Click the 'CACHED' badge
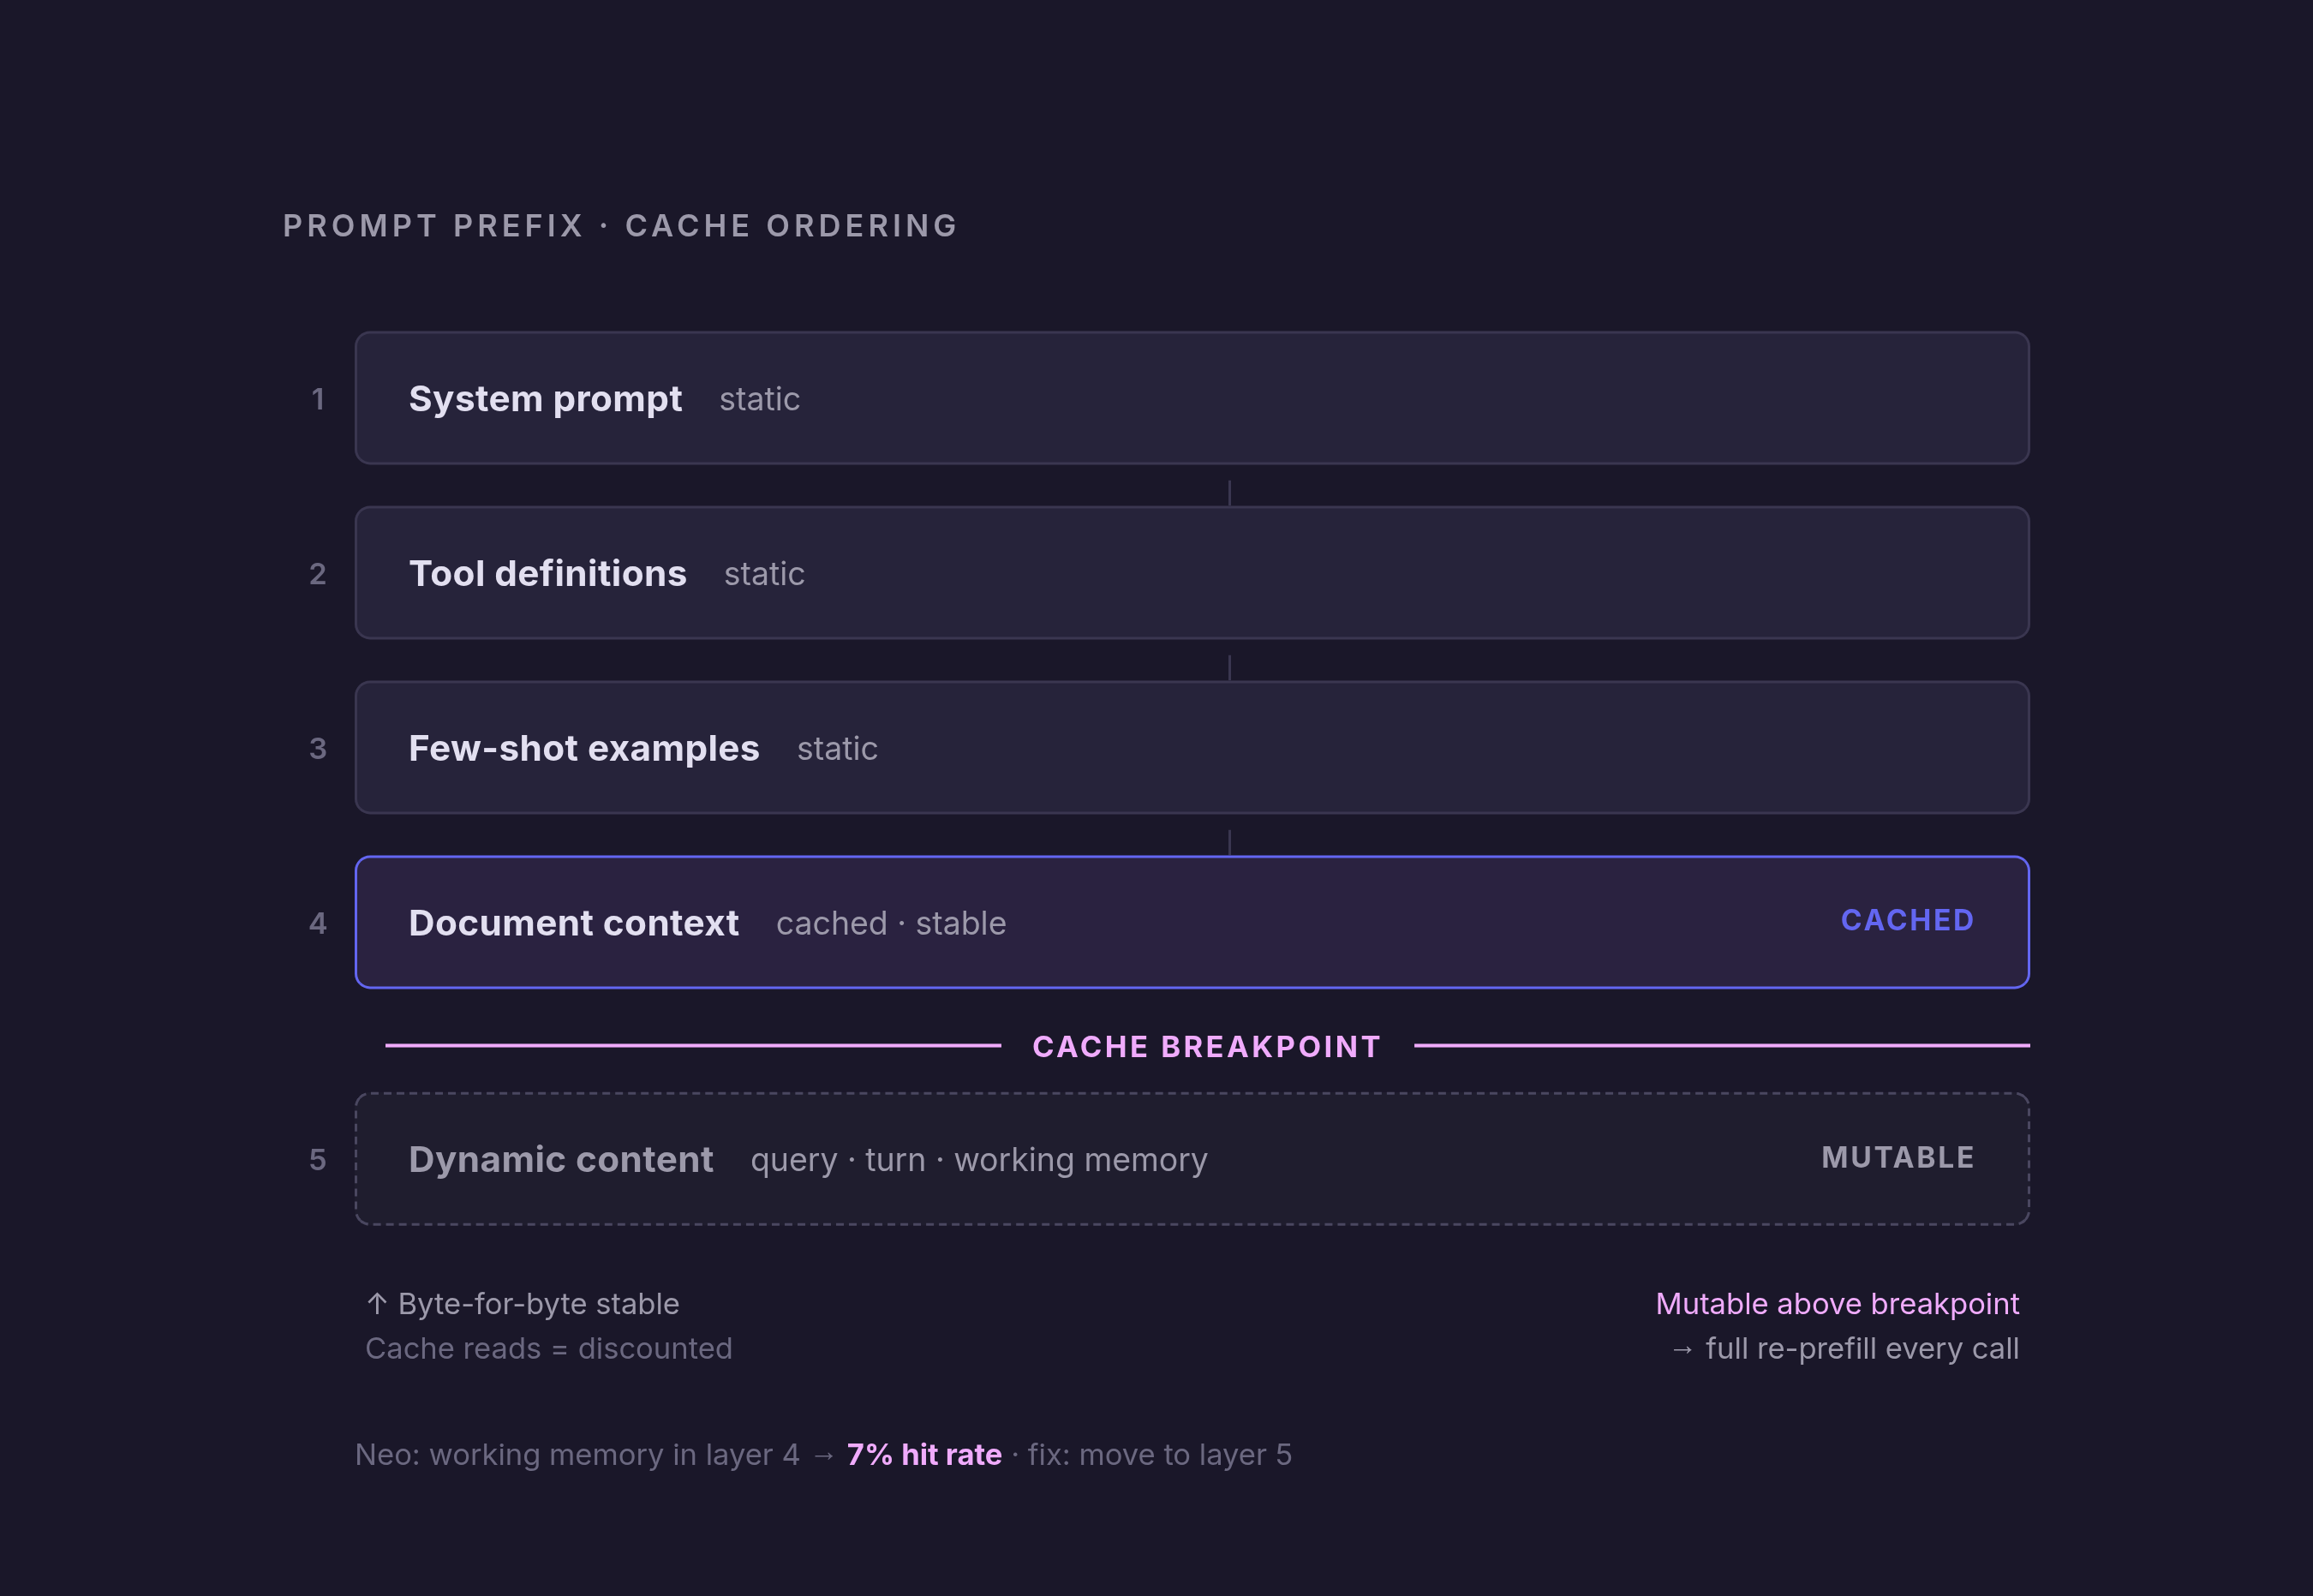2313x1596 pixels. 1907,920
